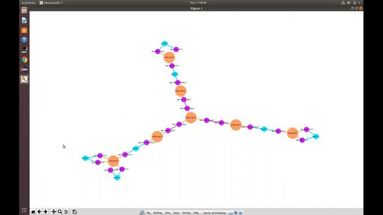Activate the Zoom to rectangle tool

click(60, 211)
